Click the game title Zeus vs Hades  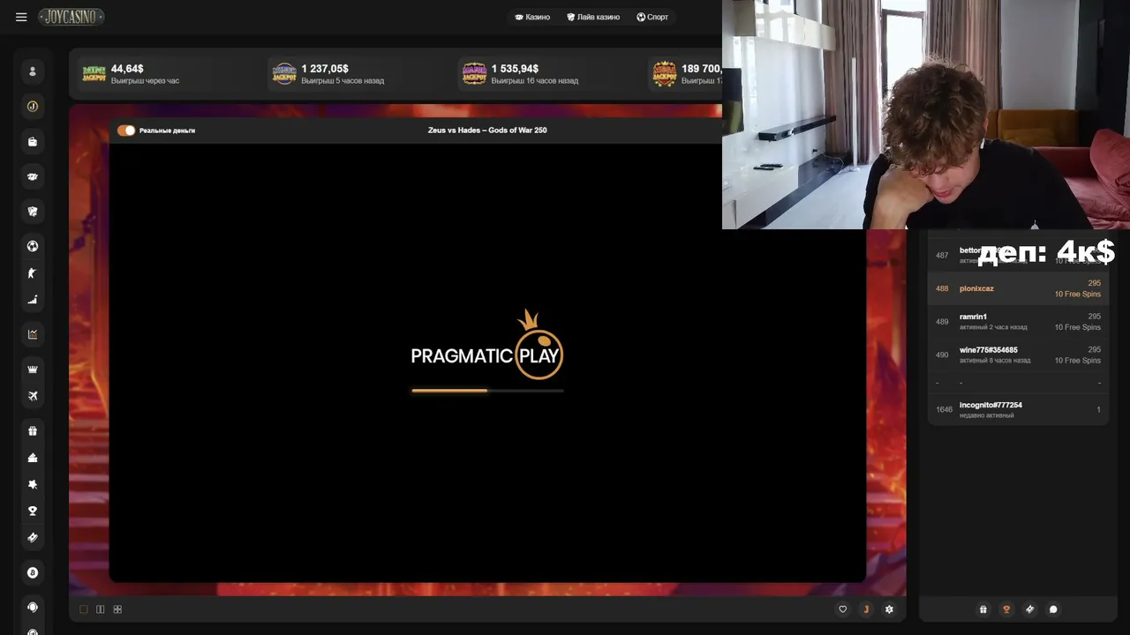(487, 131)
